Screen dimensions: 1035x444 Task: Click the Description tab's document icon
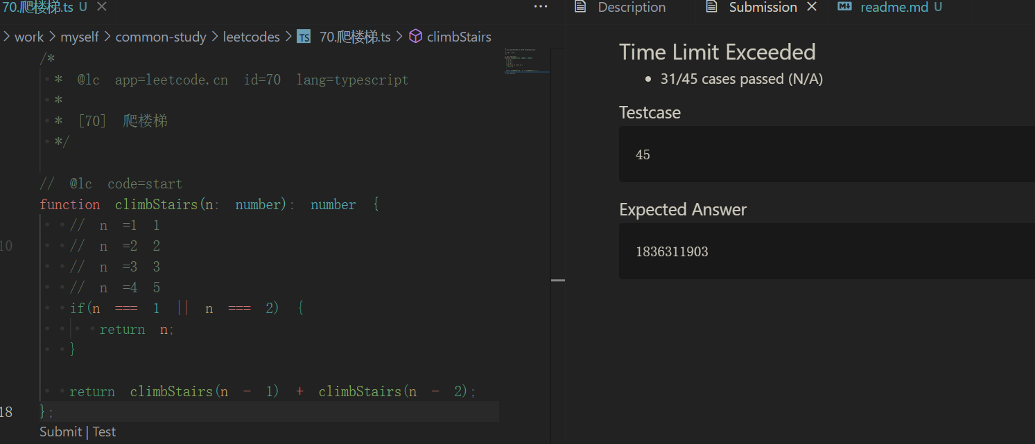(x=581, y=7)
